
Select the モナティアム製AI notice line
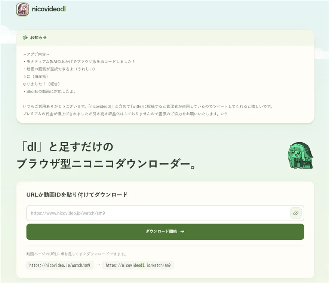[79, 61]
